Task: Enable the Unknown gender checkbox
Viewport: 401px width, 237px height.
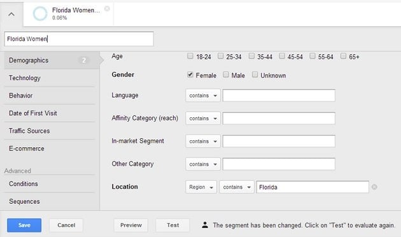Action: (x=255, y=75)
